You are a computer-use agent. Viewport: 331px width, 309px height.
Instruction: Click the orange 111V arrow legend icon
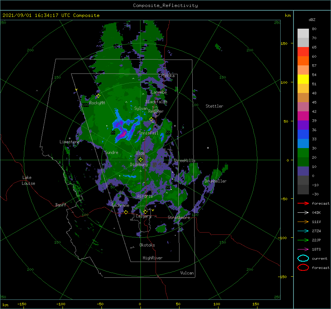click(303, 222)
